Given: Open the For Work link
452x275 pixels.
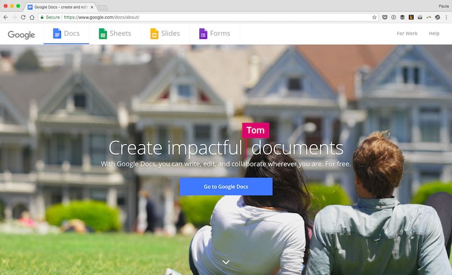Looking at the screenshot, I should 407,33.
